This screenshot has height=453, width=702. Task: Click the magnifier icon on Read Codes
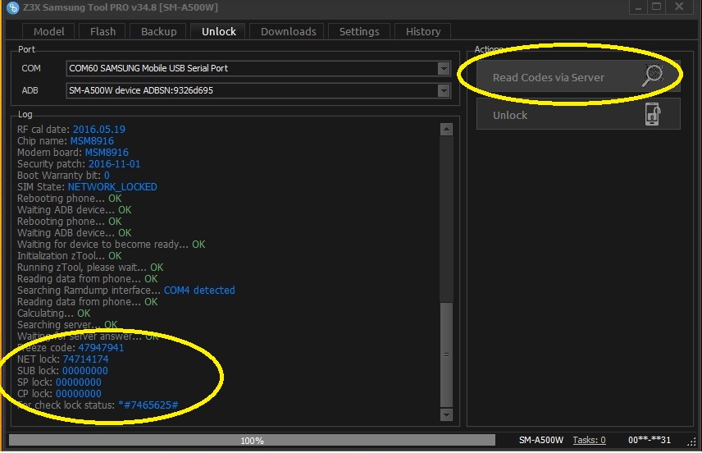click(652, 75)
